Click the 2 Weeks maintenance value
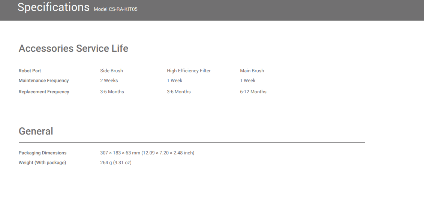 click(109, 81)
